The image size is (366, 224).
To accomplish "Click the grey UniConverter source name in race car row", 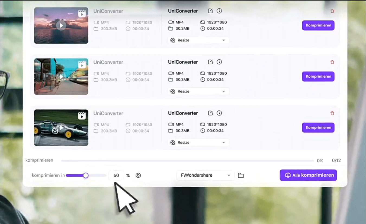I will [108, 114].
